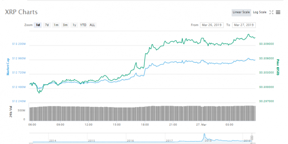Image resolution: width=288 pixels, height=144 pixels.
Task: Click the $12 720M axis value
Action: 19,73
